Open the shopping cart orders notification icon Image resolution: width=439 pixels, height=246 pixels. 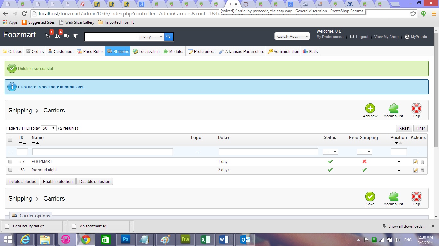click(48, 36)
